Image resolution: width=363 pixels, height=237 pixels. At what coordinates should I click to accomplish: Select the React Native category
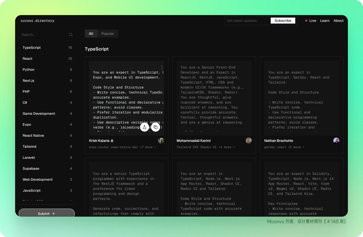(47, 135)
